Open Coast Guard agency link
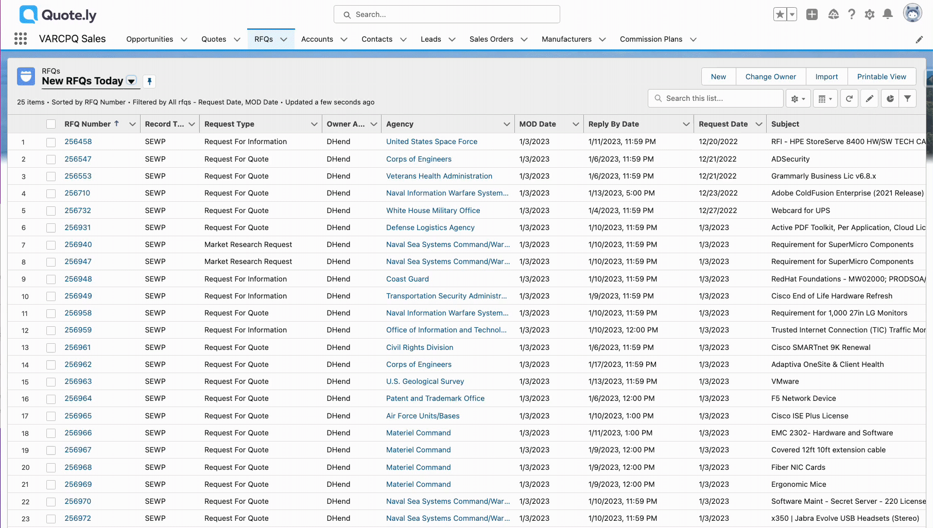 407,279
